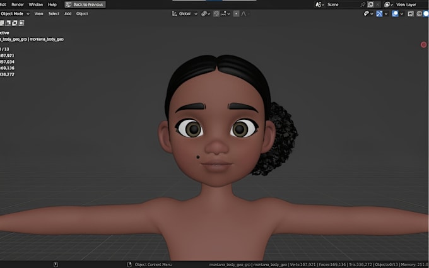Click montana_body_geo text in viewport overlay
The width and height of the screenshot is (429, 268).
pos(47,39)
